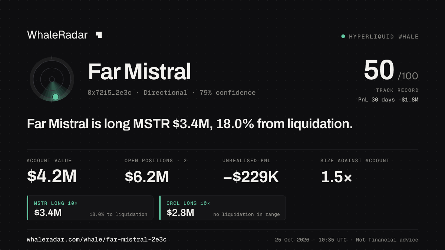The height and width of the screenshot is (250, 445).
Task: Click the Far Mistral title
Action: pos(139,71)
